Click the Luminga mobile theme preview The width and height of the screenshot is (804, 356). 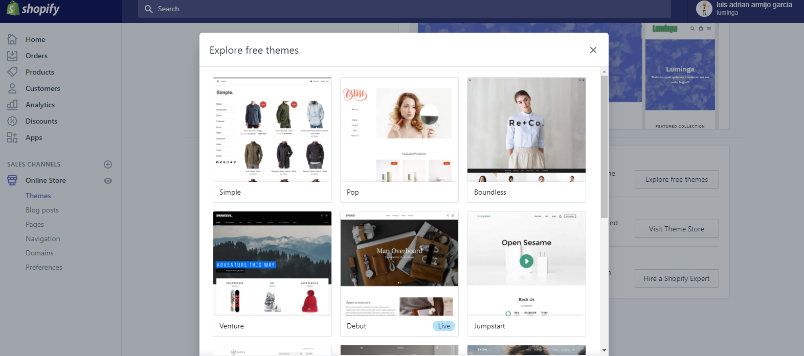pyautogui.click(x=680, y=76)
